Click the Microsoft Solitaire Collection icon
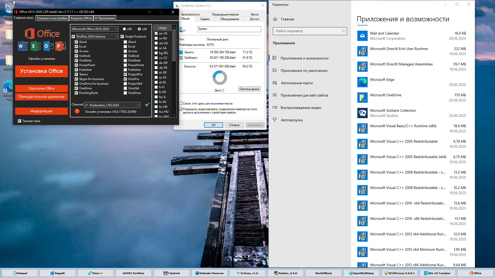 (362, 113)
